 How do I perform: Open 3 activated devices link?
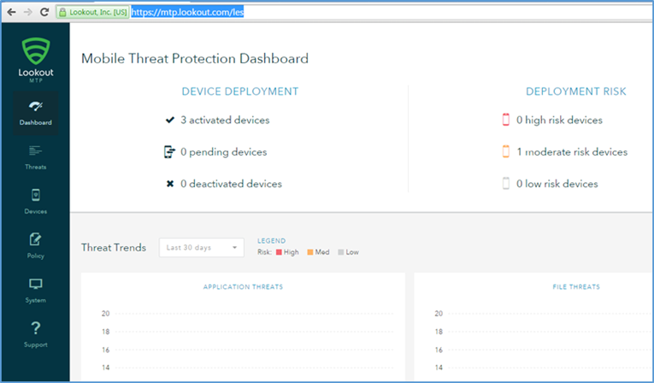[x=225, y=121]
